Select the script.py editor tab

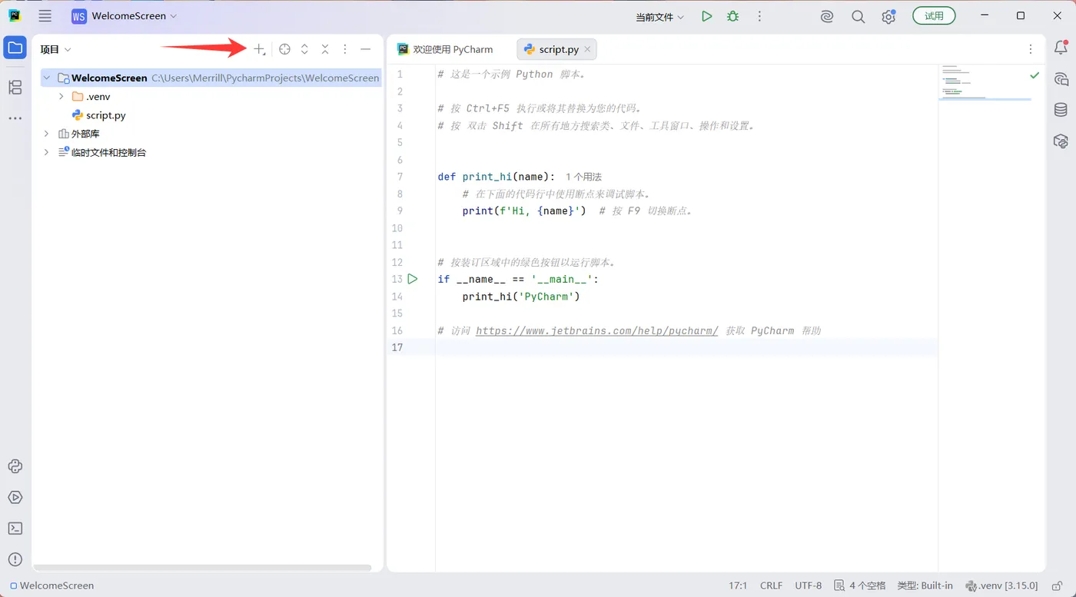(x=551, y=49)
